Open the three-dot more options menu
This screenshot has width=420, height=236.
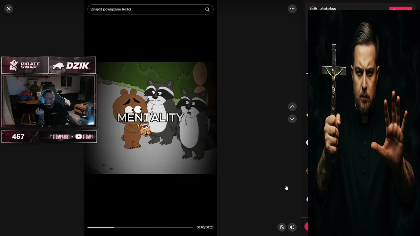[x=292, y=9]
